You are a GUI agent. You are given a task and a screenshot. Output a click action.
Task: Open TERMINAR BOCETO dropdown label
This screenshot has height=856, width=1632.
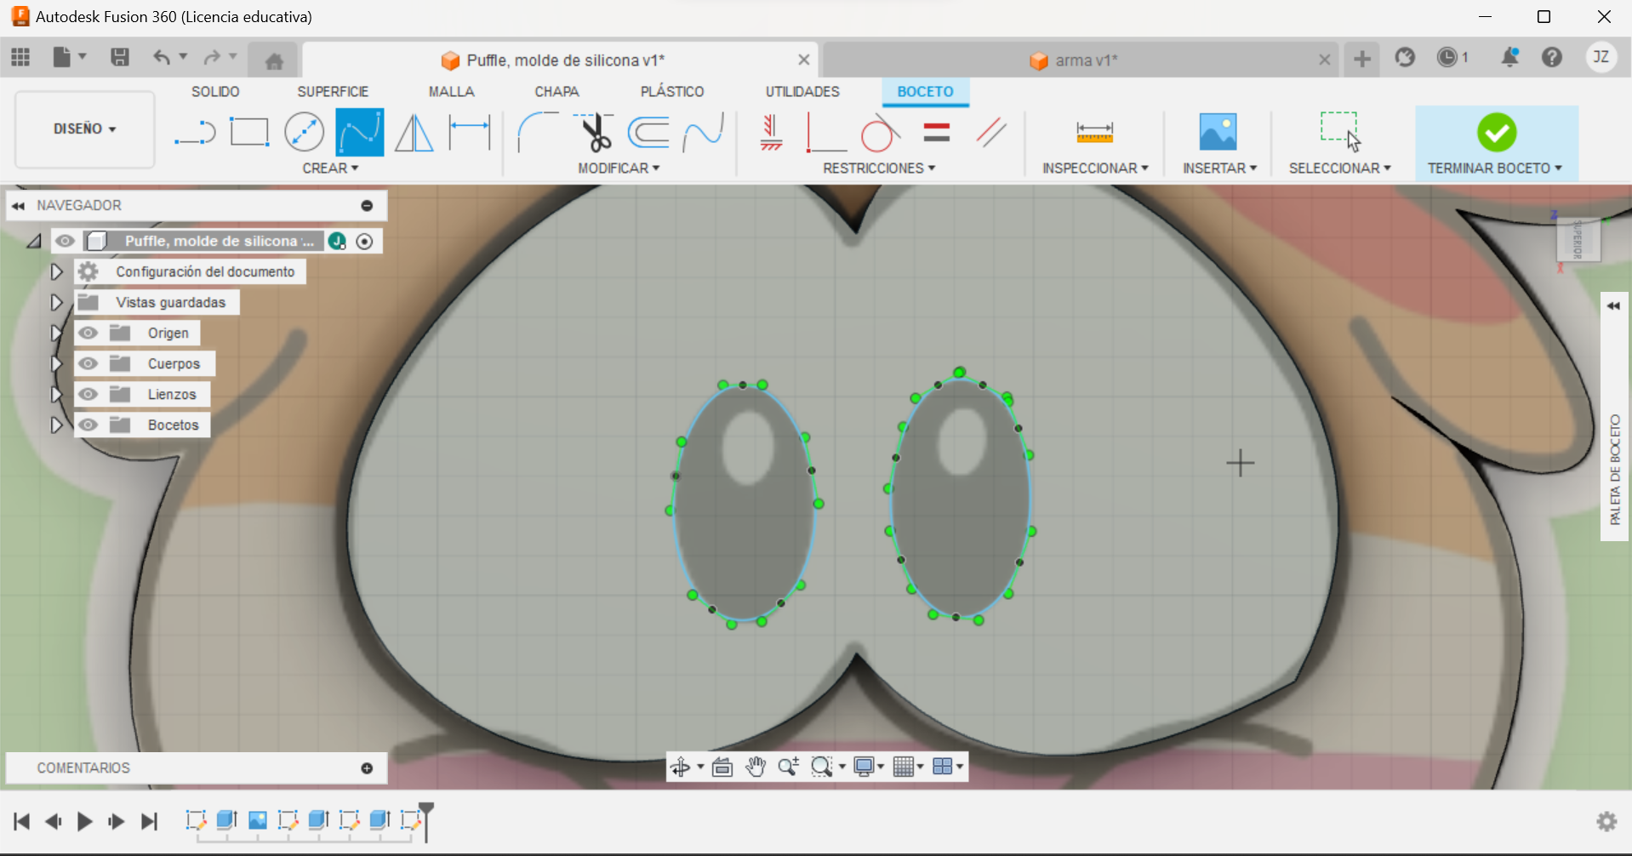tap(1495, 168)
